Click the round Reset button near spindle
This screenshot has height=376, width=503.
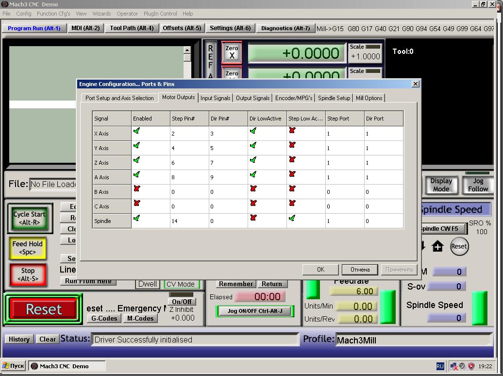tap(459, 246)
